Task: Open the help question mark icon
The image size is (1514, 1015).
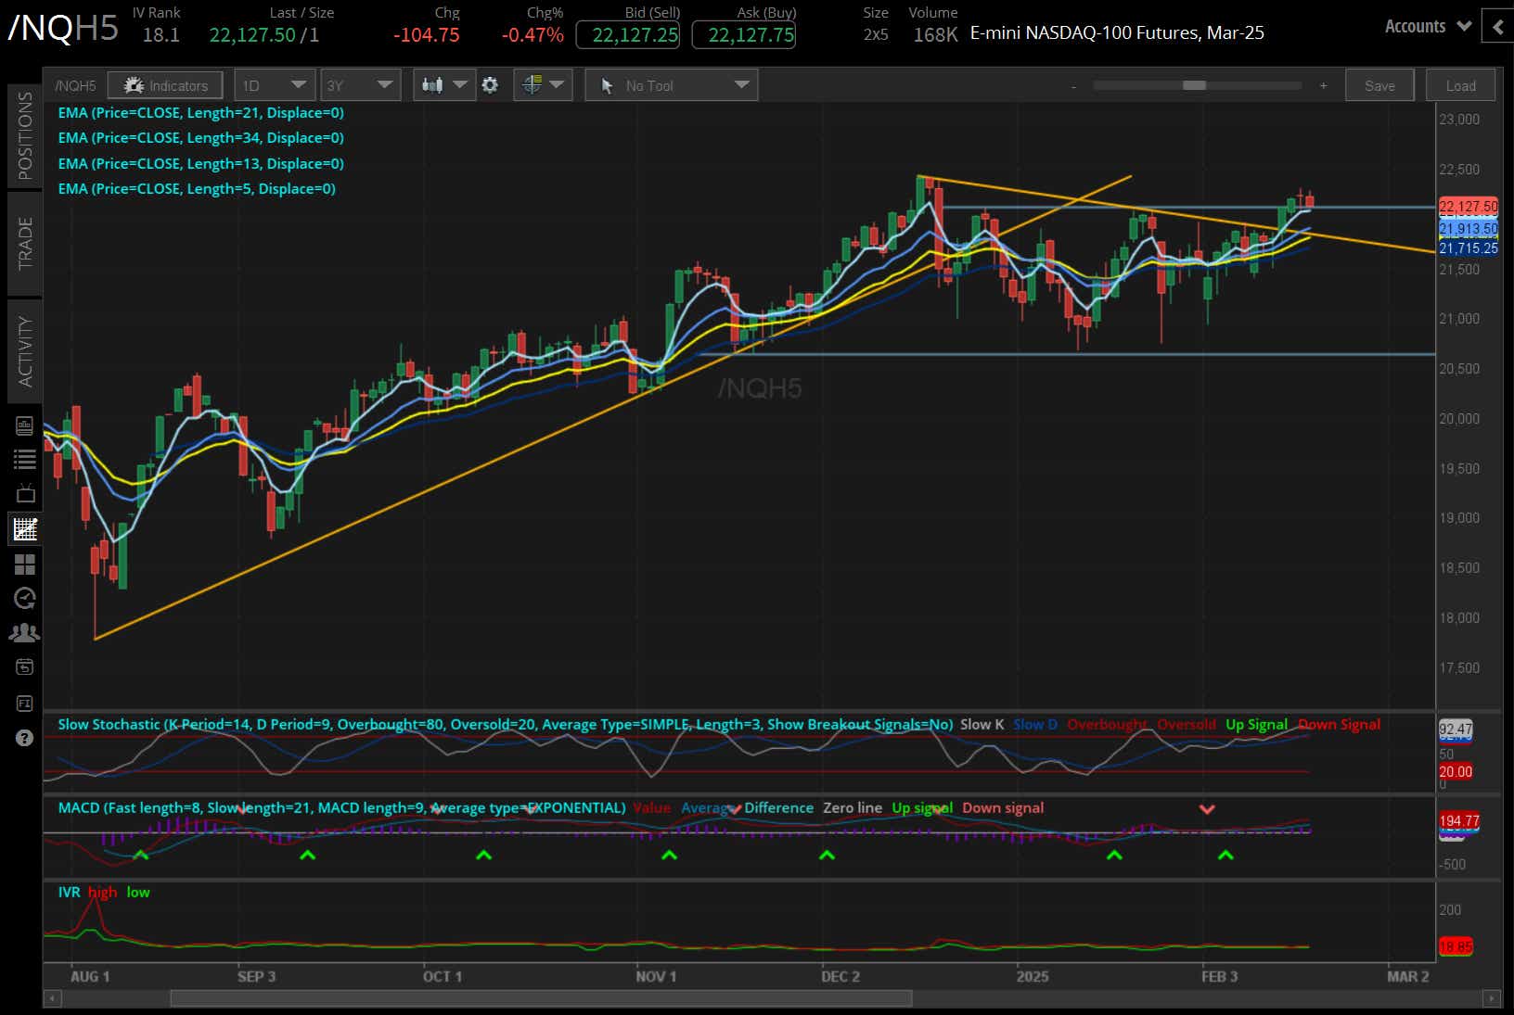Action: (x=25, y=737)
